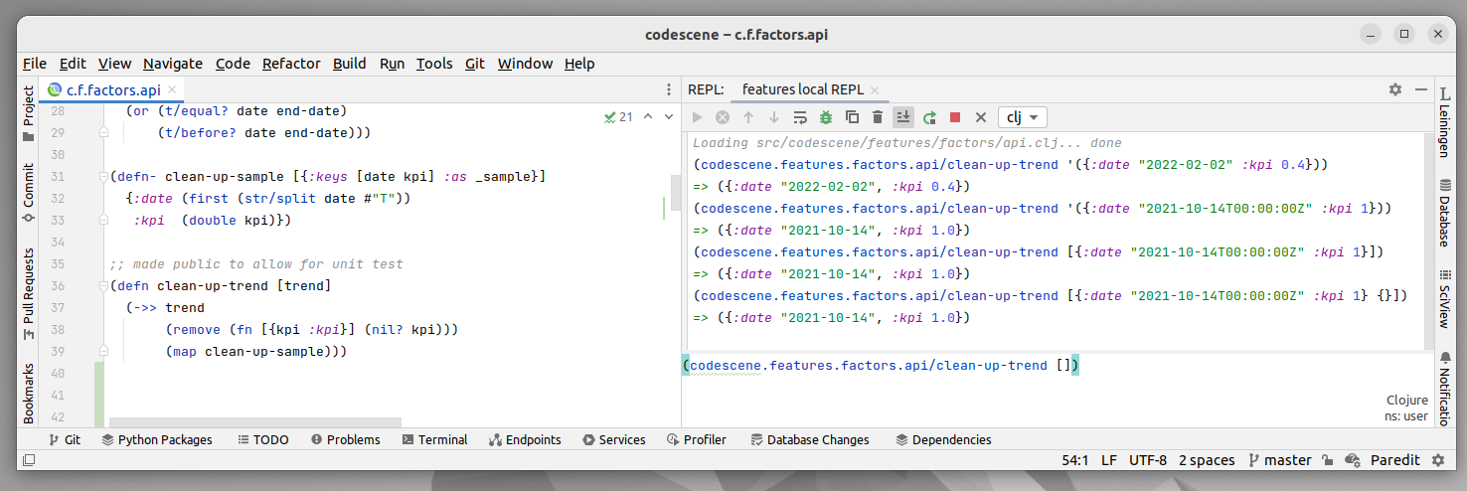Collapse clean-up-trend defn at line 36
Screen dimensions: 1467x491
click(102, 286)
